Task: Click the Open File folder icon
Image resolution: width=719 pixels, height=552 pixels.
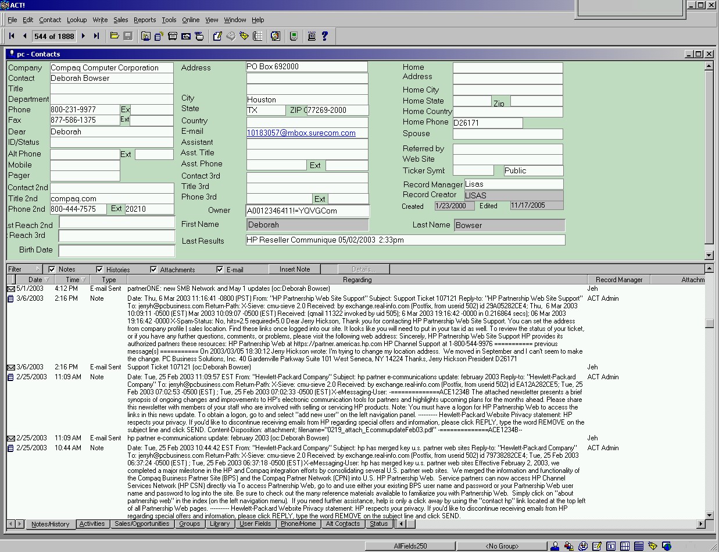Action: pos(115,36)
